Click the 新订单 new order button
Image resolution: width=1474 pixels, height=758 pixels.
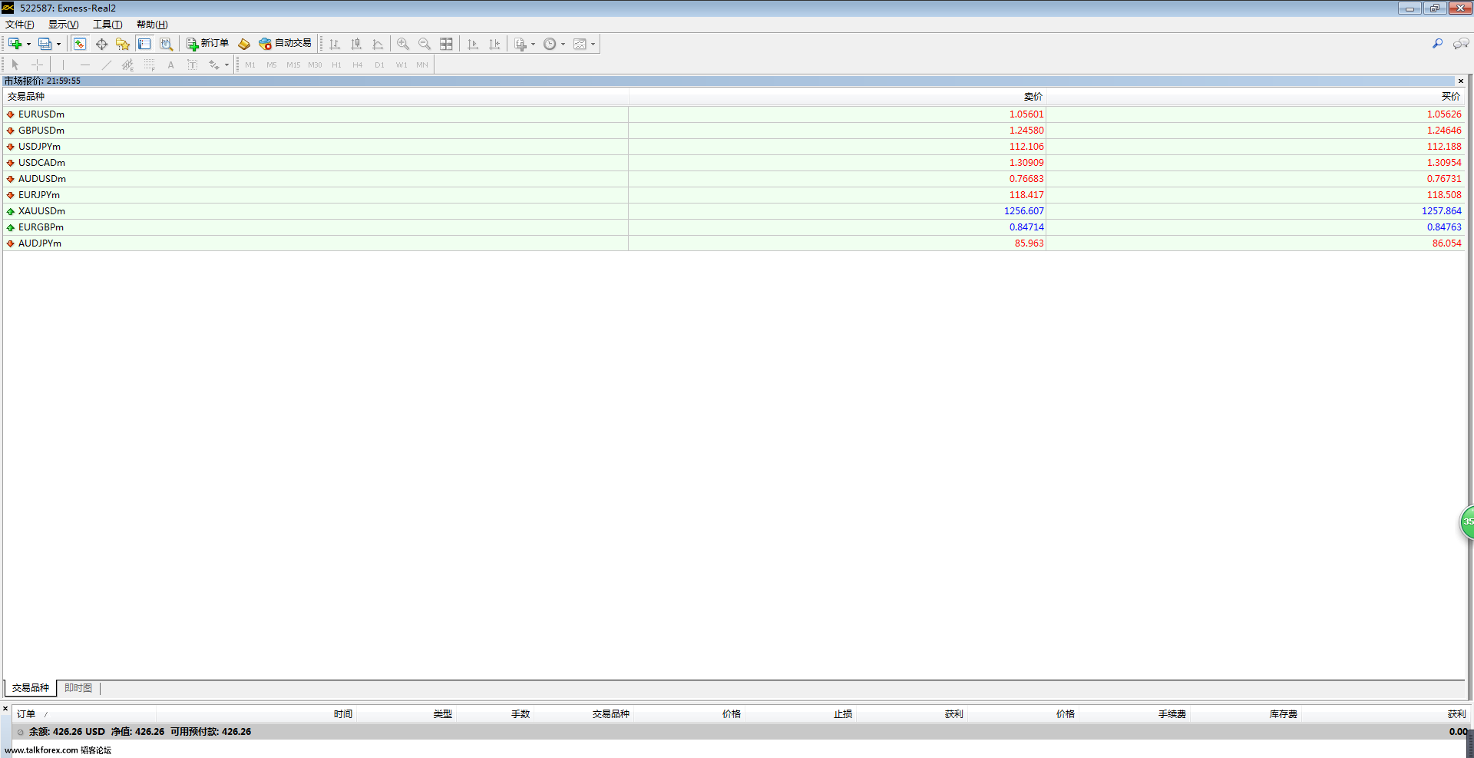[207, 44]
